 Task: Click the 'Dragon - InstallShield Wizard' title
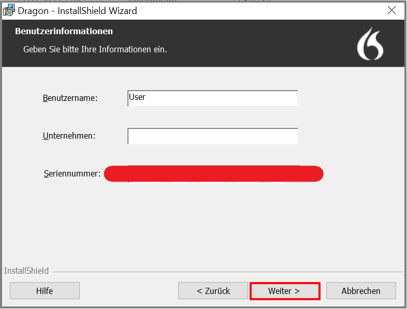coord(77,11)
